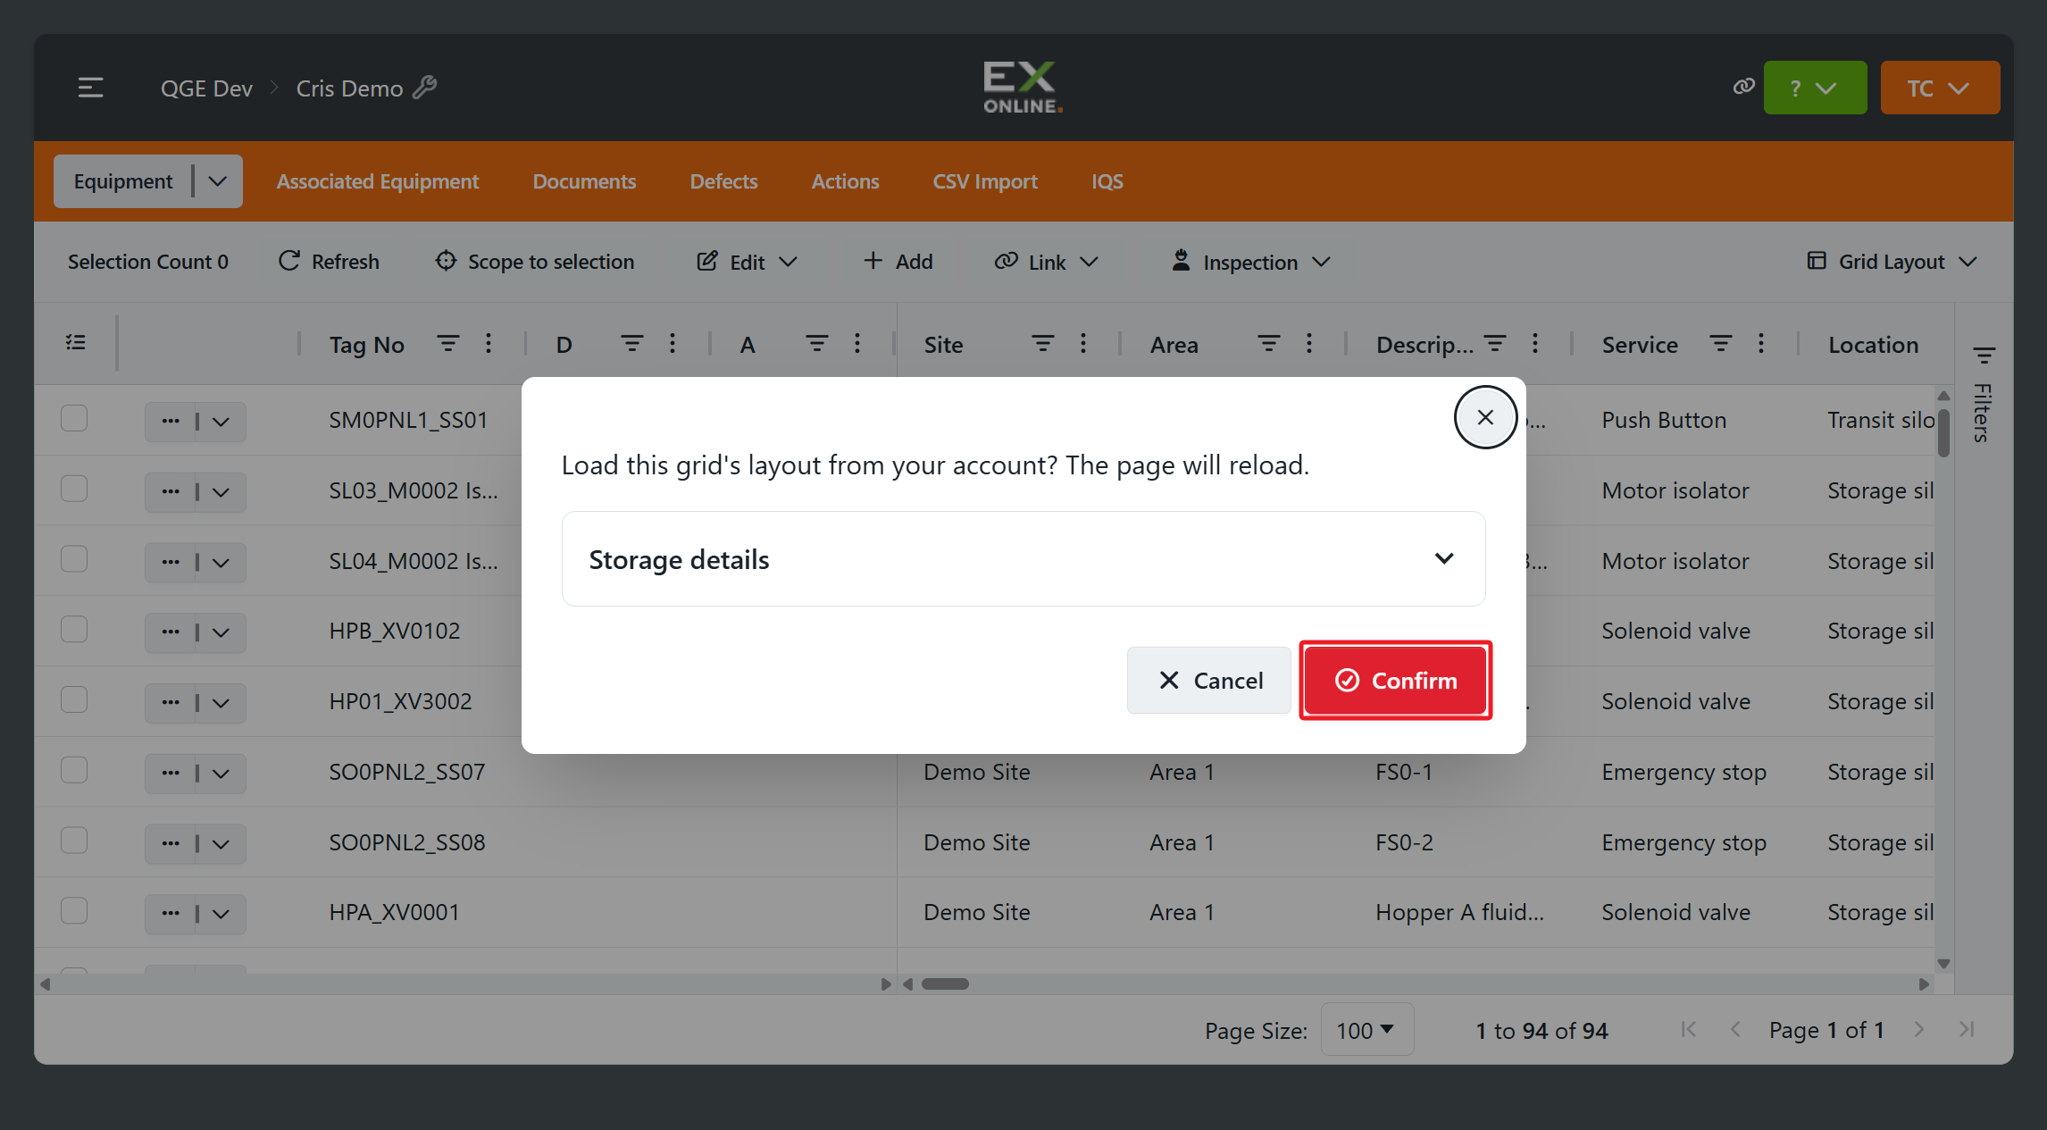Viewport: 2047px width, 1130px height.
Task: Click Scope to selection
Action: [x=534, y=262]
